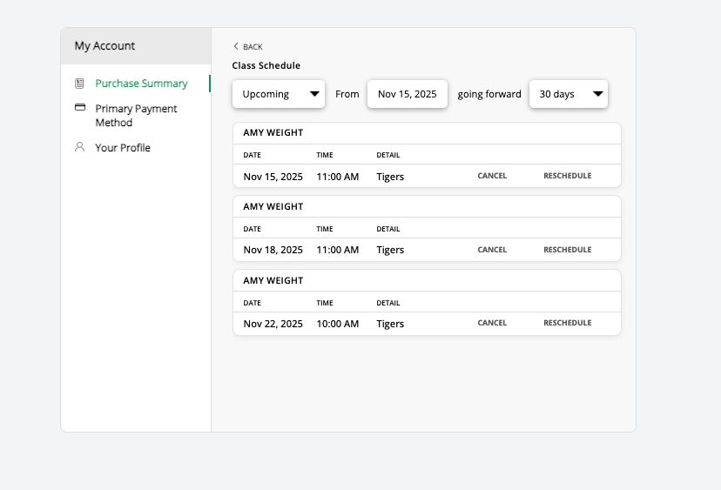Click the Purchase Summary receipt icon

click(x=79, y=84)
